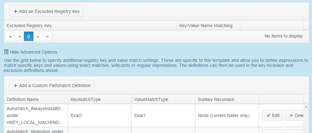Go to next page in pager
Image resolution: width=312 pixels, height=133 pixels.
(38, 36)
